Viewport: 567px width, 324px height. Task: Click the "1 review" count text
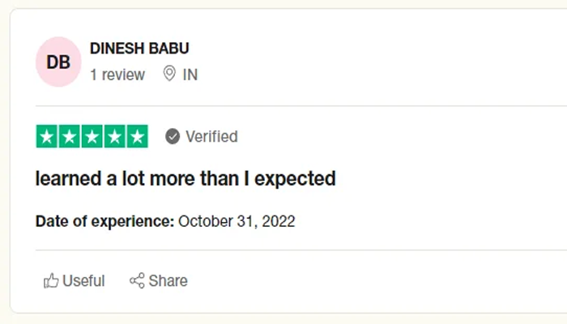click(117, 75)
